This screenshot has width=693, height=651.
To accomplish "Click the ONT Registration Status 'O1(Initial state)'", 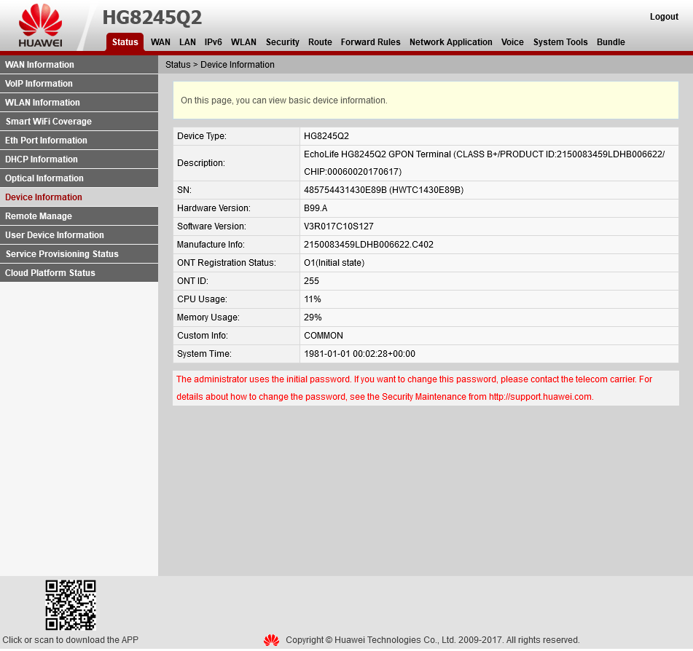I will pyautogui.click(x=334, y=263).
